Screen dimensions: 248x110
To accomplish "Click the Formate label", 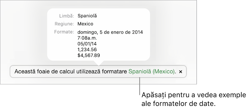I will pyautogui.click(x=64, y=32).
